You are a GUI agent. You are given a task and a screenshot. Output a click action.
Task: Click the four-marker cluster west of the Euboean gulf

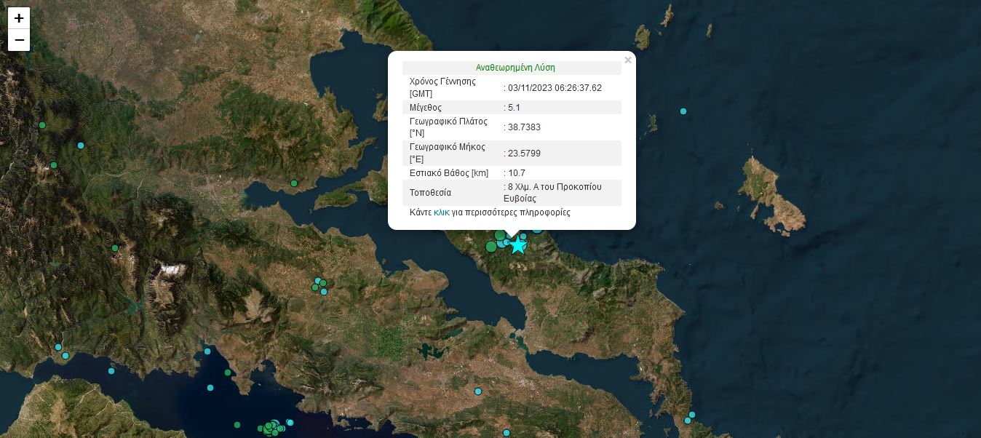[319, 285]
